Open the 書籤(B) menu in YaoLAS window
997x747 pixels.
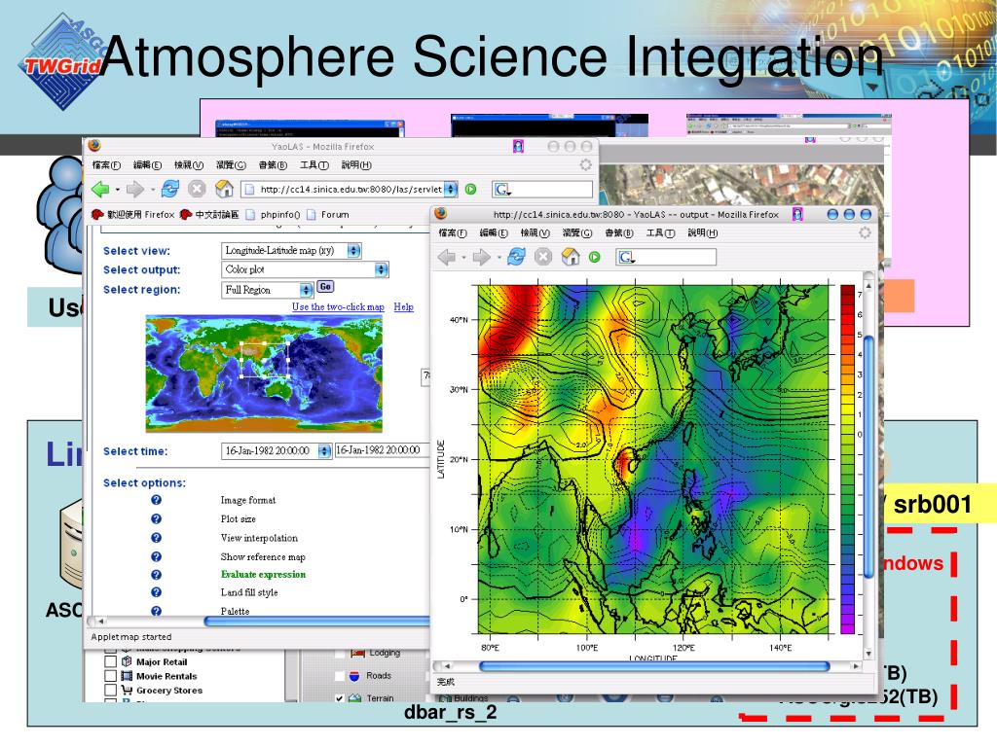point(273,165)
